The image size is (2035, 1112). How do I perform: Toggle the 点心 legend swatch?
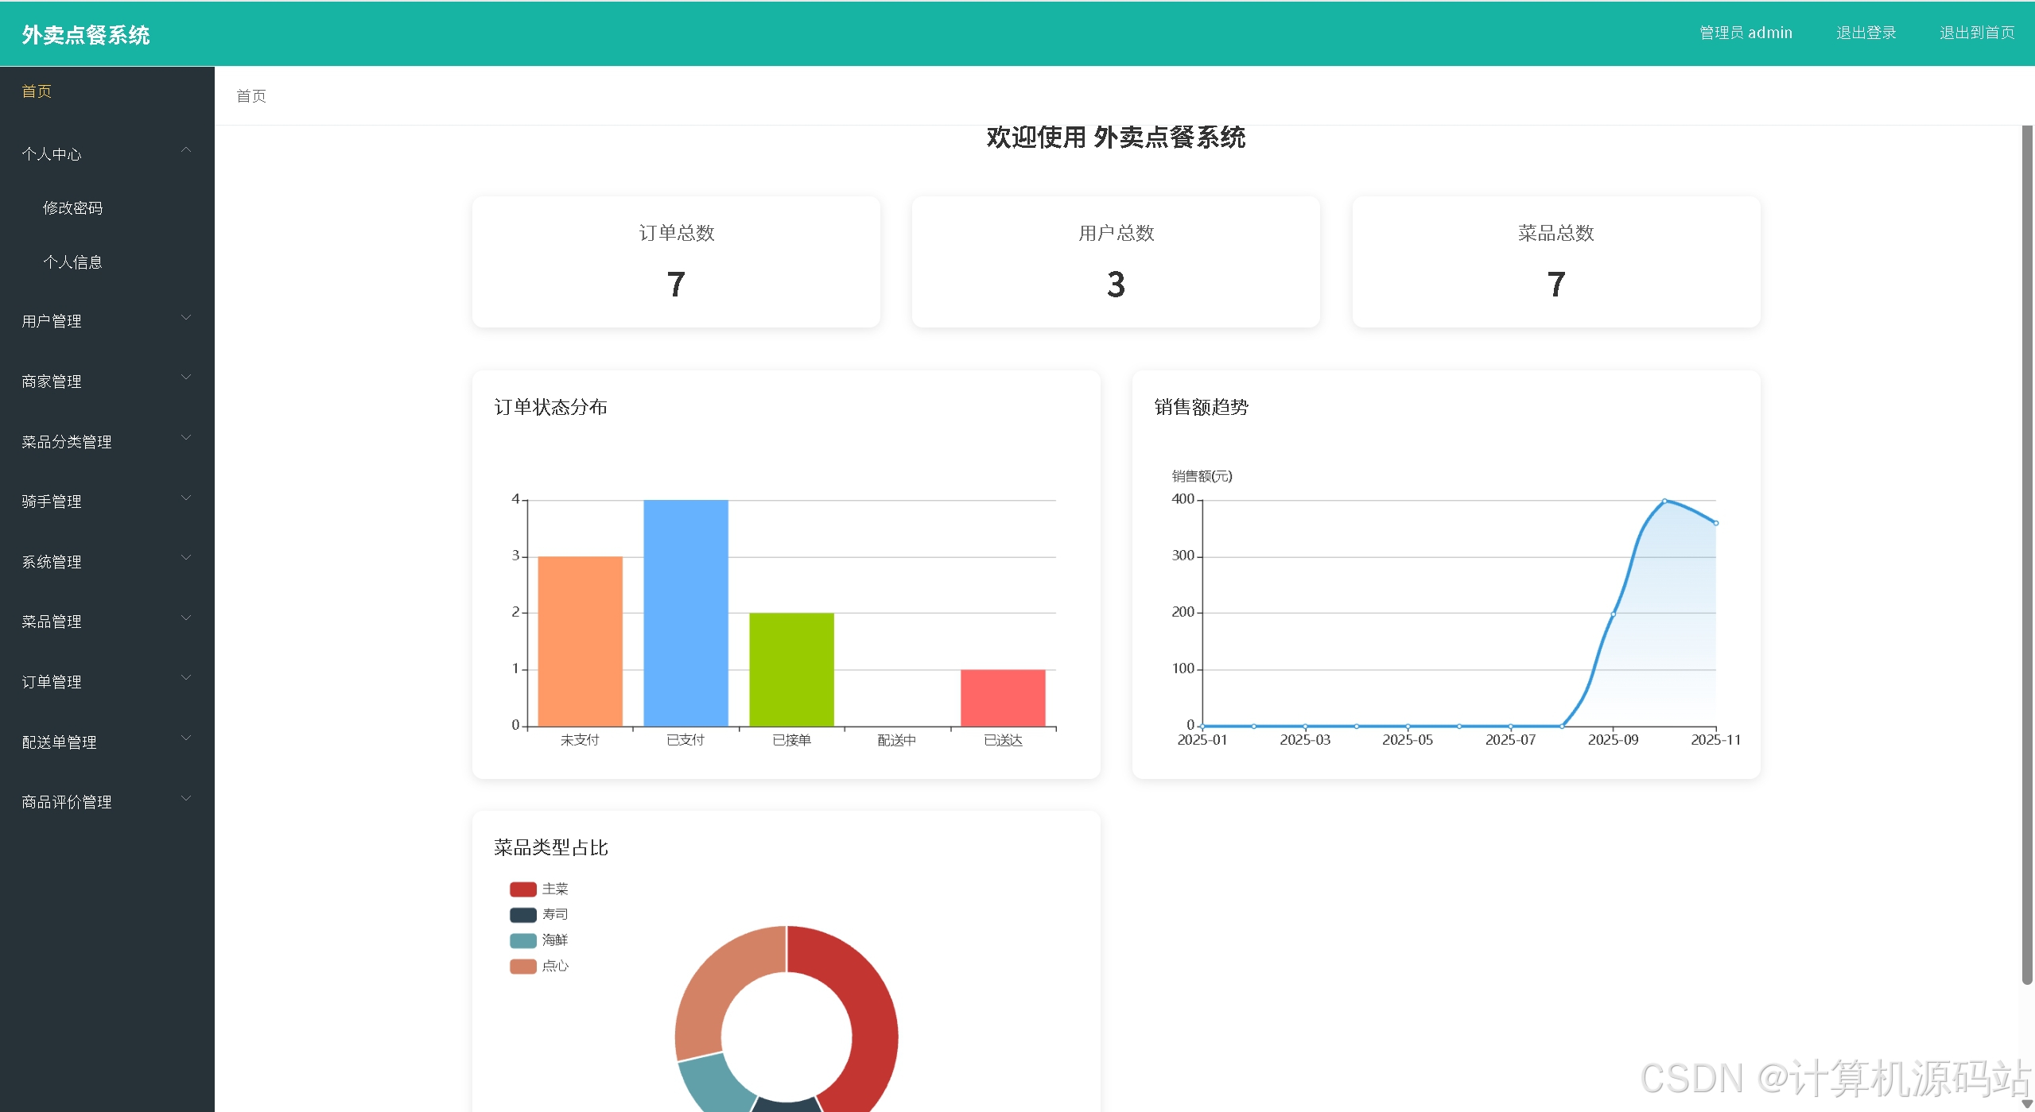(x=522, y=966)
